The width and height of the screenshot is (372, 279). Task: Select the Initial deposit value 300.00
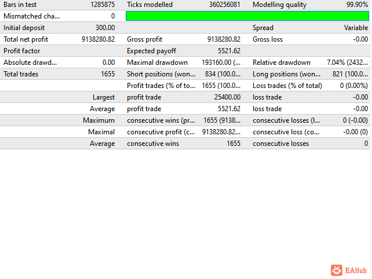[x=105, y=28]
